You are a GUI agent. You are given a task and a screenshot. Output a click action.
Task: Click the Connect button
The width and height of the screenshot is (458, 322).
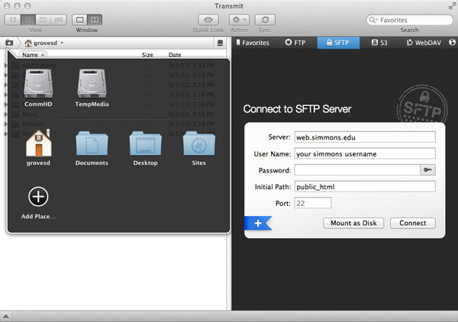[413, 223]
